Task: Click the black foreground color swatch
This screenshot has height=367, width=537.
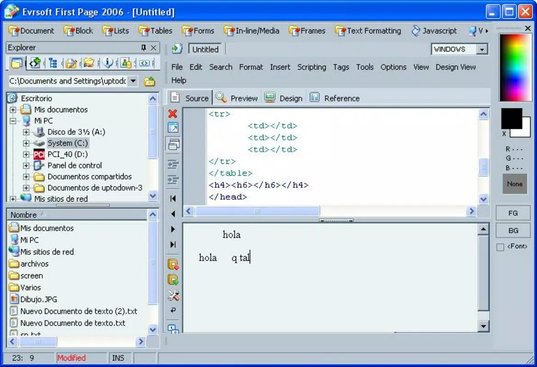Action: (512, 118)
